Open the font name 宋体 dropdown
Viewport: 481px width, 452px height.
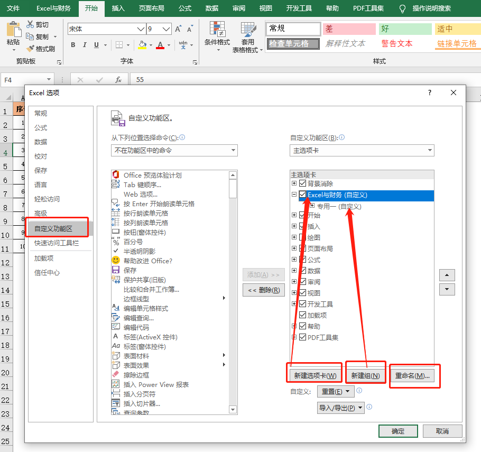(141, 29)
